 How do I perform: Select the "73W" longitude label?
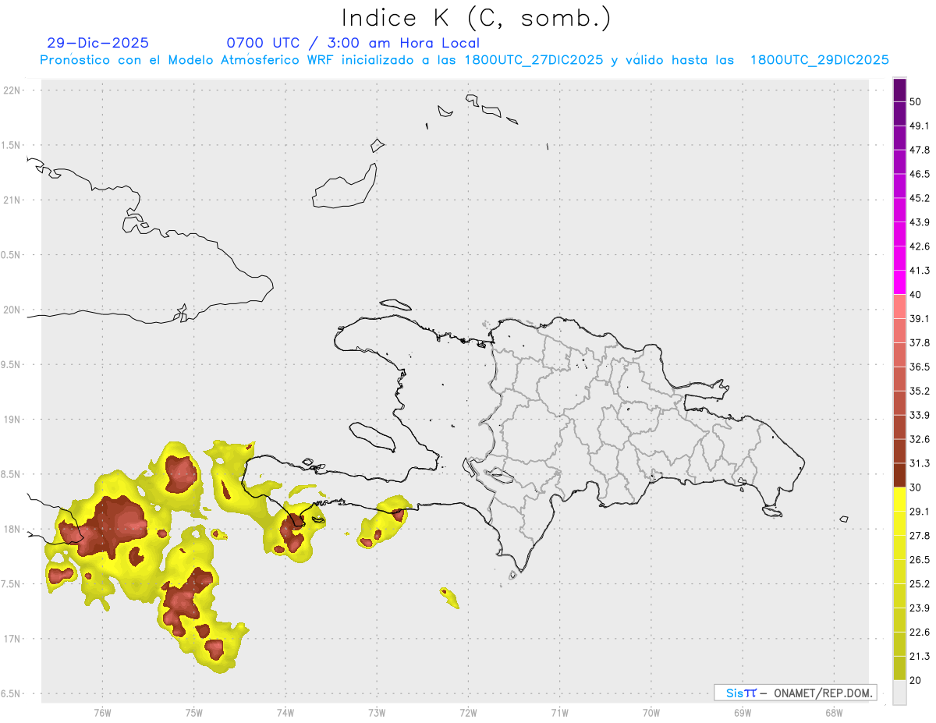coord(377,713)
